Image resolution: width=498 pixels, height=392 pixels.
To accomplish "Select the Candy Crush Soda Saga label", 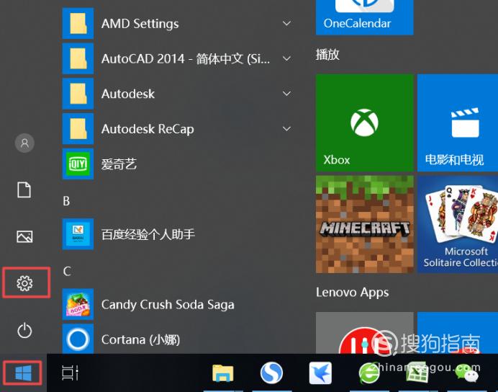I will 168,305.
